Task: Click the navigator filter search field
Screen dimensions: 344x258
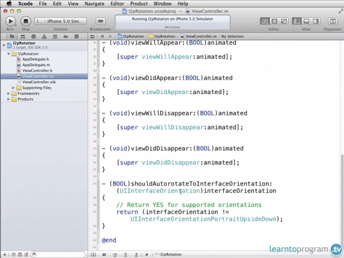Action: pyautogui.click(x=58, y=254)
